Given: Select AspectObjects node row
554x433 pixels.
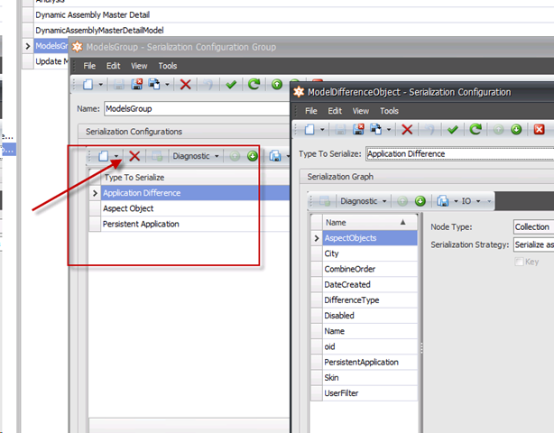Looking at the screenshot, I should [x=365, y=238].
